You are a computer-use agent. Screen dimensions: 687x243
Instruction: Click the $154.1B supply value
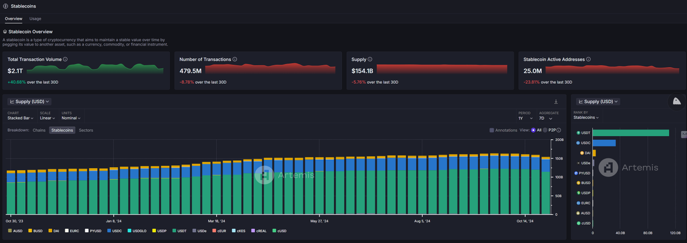[x=362, y=71]
